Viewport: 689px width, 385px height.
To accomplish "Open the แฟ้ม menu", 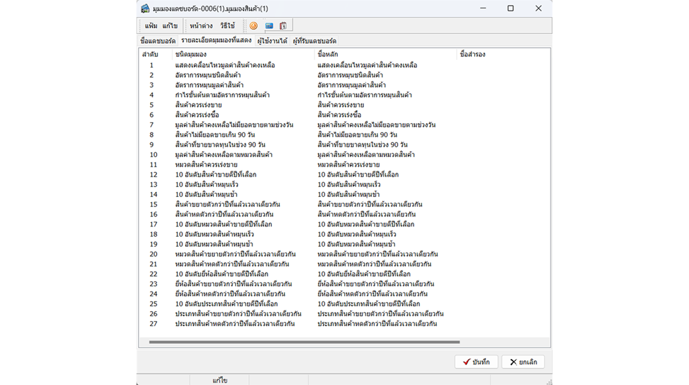I will [x=151, y=26].
